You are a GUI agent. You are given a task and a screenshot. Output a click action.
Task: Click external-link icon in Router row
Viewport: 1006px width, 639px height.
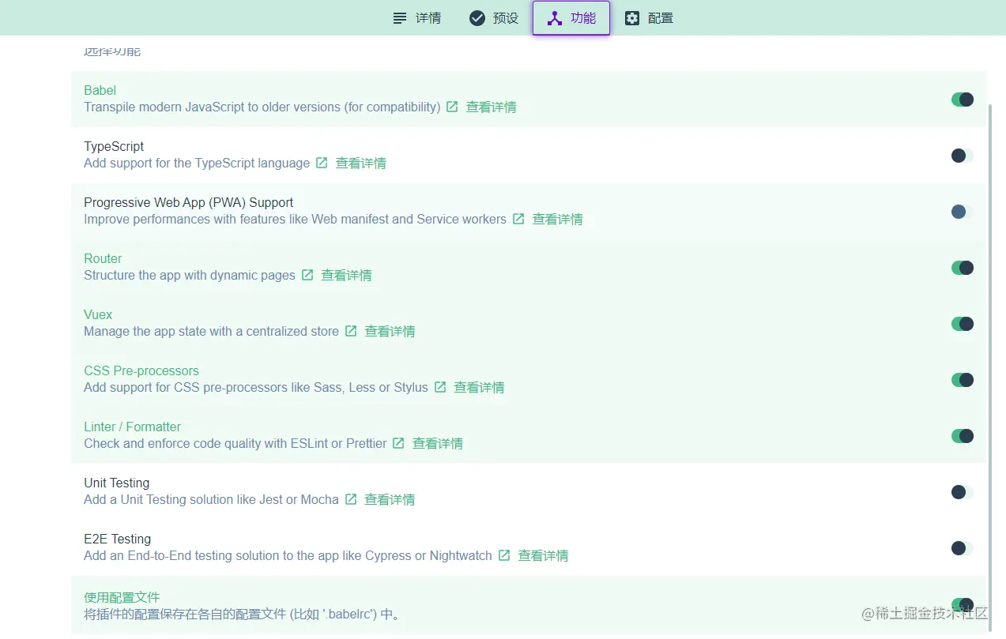pos(307,275)
